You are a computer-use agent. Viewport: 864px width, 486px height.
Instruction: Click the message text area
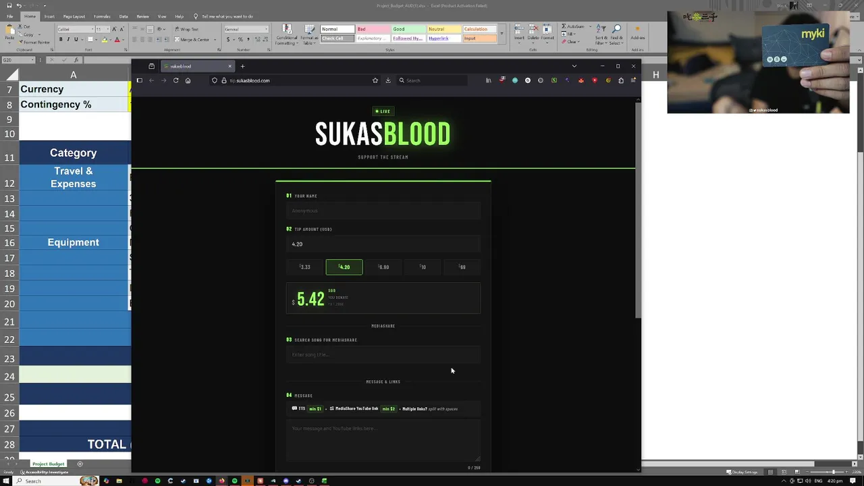(x=383, y=440)
